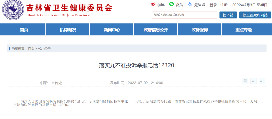The height and width of the screenshot is (119, 272).
Task: Click 首页 in the breadcrumb path
Action: pyautogui.click(x=31, y=49)
